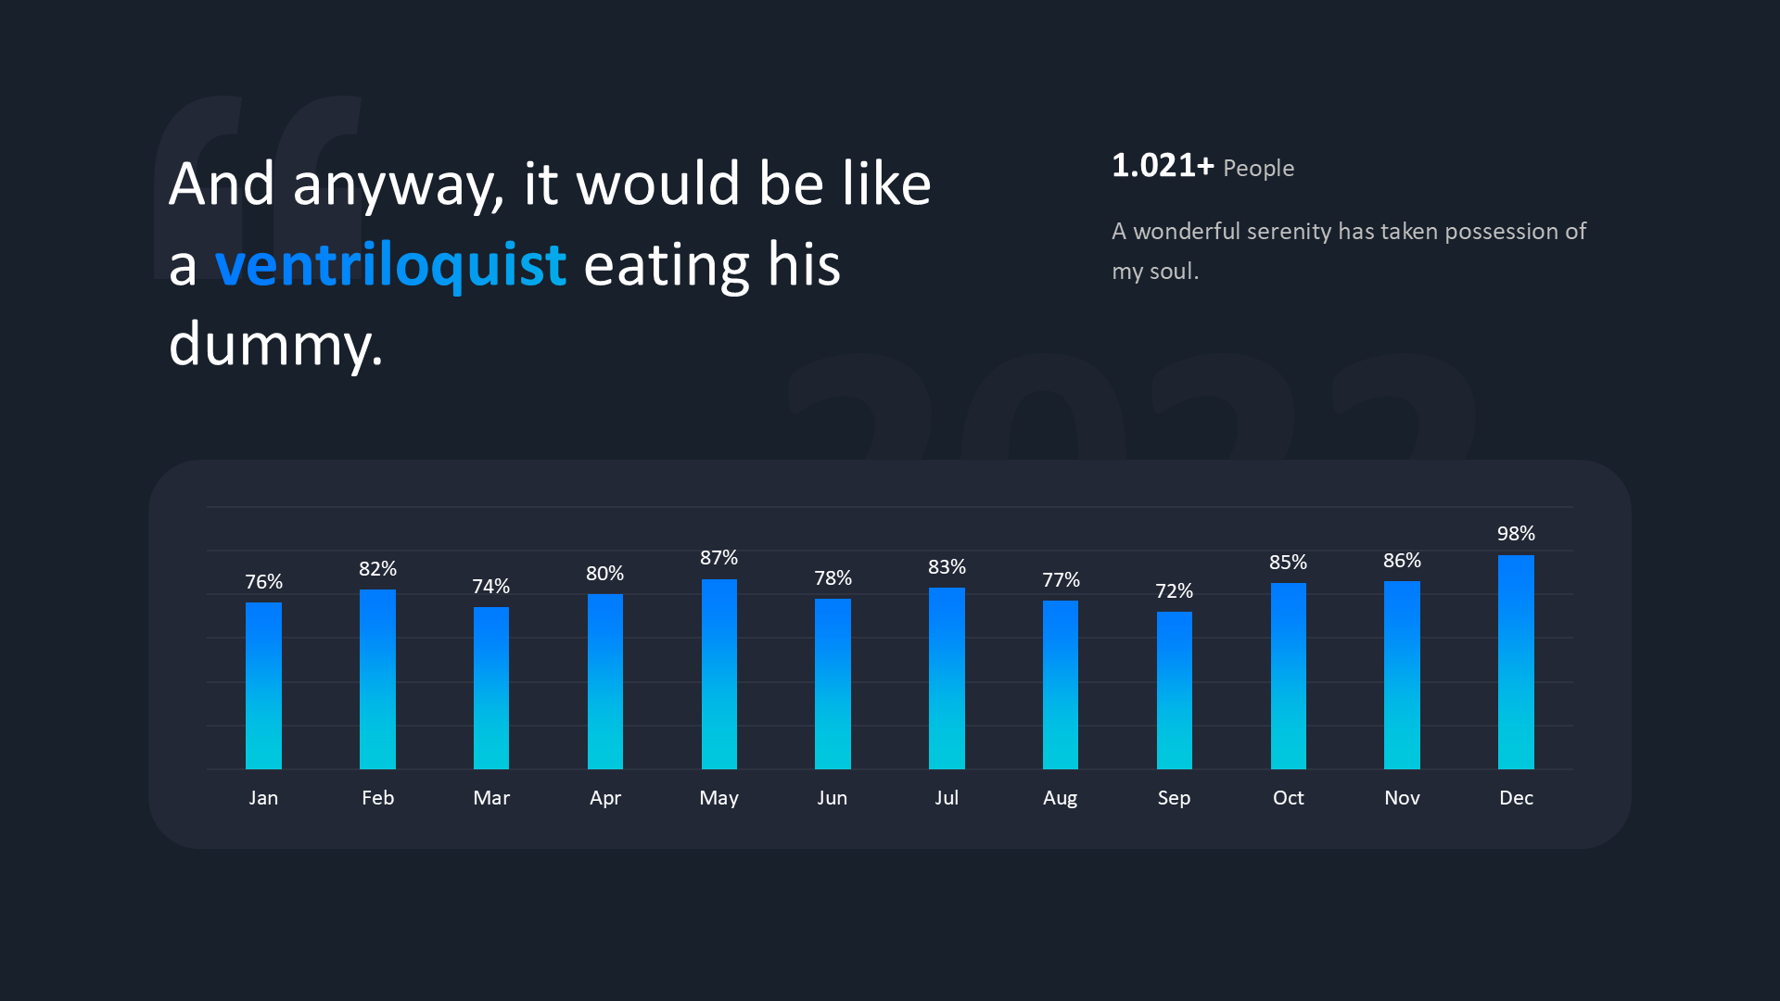Viewport: 1780px width, 1001px height.
Task: Select the June bar in the chart
Action: tap(833, 684)
